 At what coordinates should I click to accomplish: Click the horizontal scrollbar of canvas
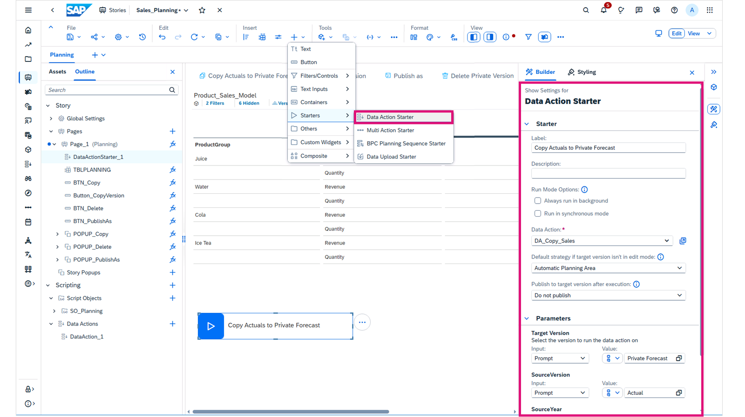[291, 411]
